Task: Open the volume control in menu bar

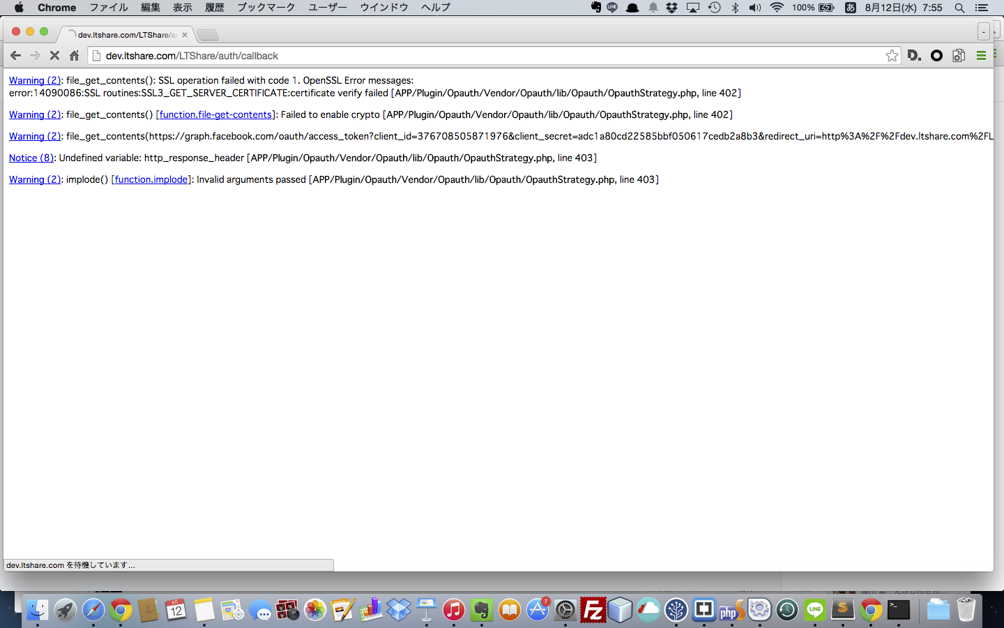Action: point(755,8)
